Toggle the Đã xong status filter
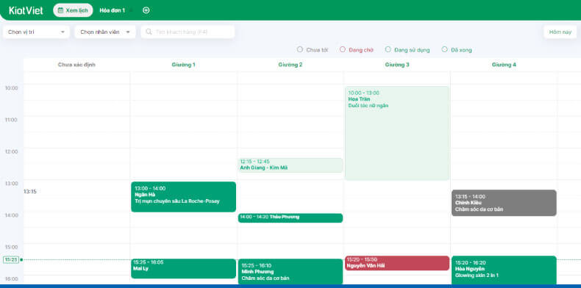This screenshot has height=288, width=581. (457, 50)
